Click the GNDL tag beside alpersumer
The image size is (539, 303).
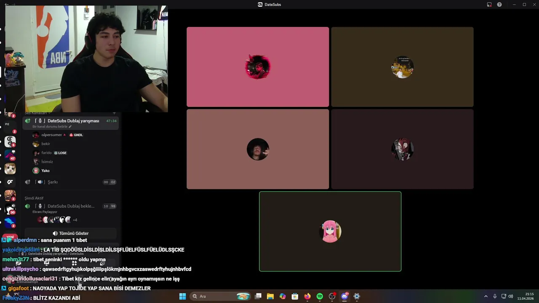76,135
